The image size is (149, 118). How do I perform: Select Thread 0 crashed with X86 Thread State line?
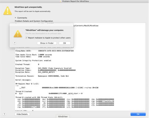39,97
